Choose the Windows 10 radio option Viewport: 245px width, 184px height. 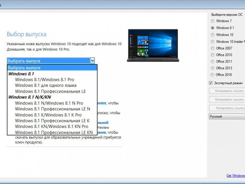(x=213, y=35)
